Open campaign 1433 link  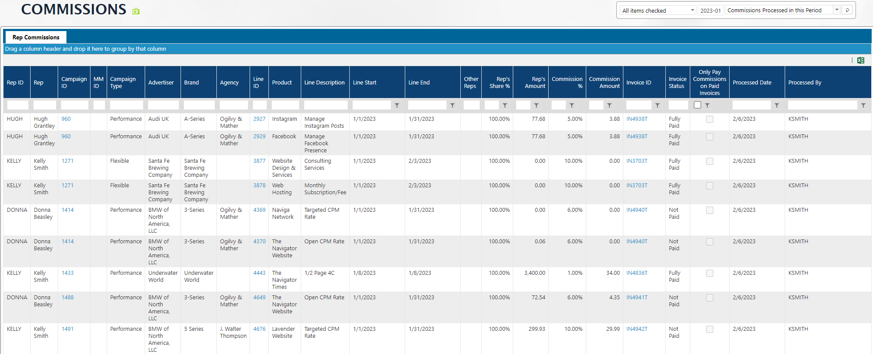(67, 273)
